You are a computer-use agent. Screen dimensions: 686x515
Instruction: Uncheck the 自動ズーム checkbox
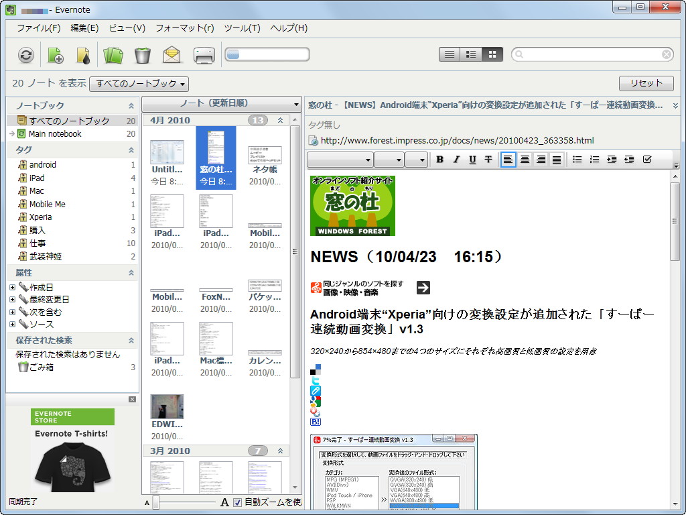[238, 502]
